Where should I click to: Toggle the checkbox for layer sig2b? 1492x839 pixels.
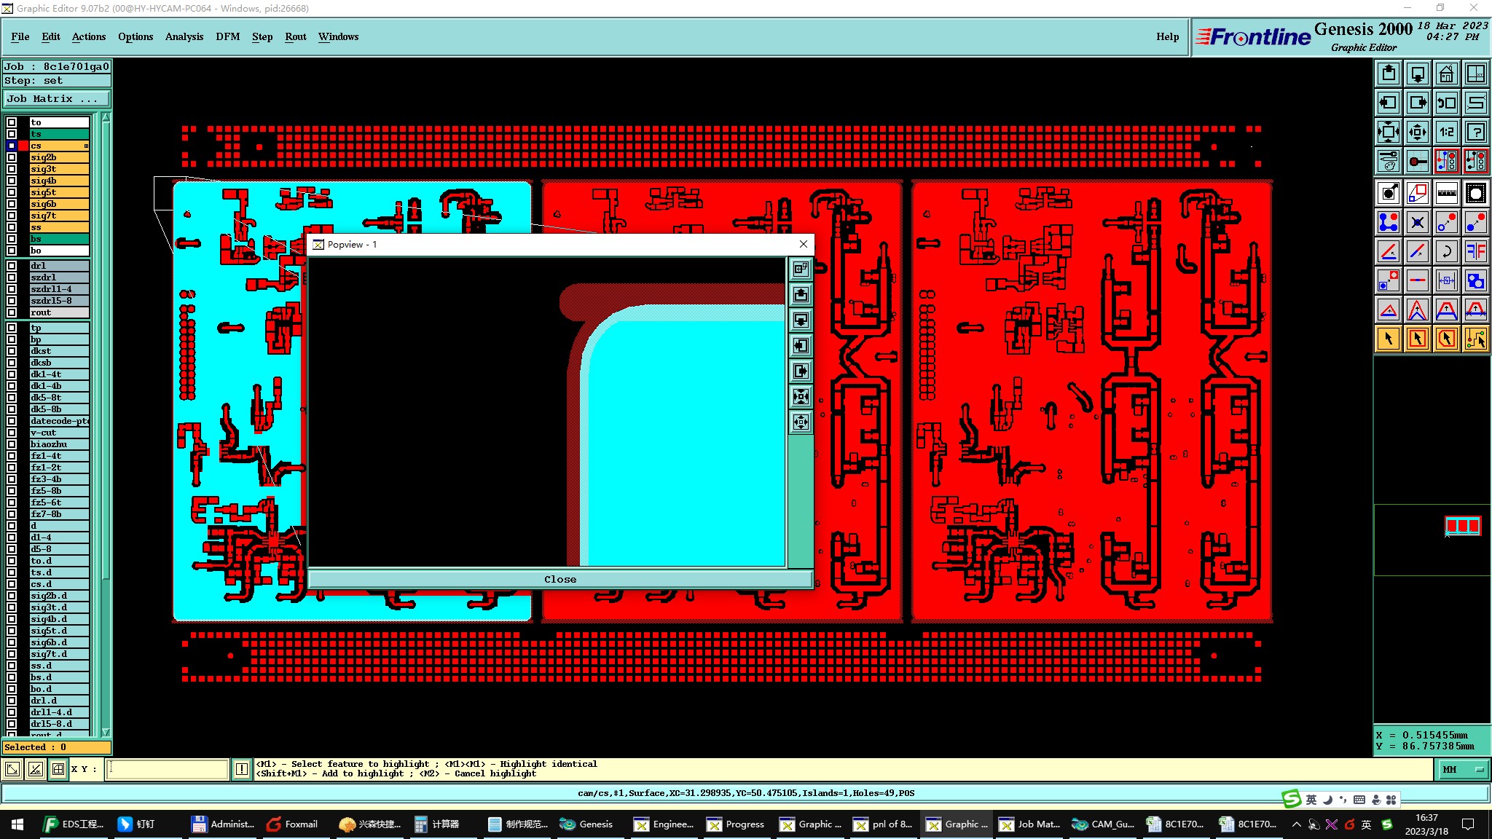(x=12, y=157)
